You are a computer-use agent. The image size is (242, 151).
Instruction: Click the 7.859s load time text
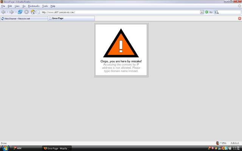223,143
